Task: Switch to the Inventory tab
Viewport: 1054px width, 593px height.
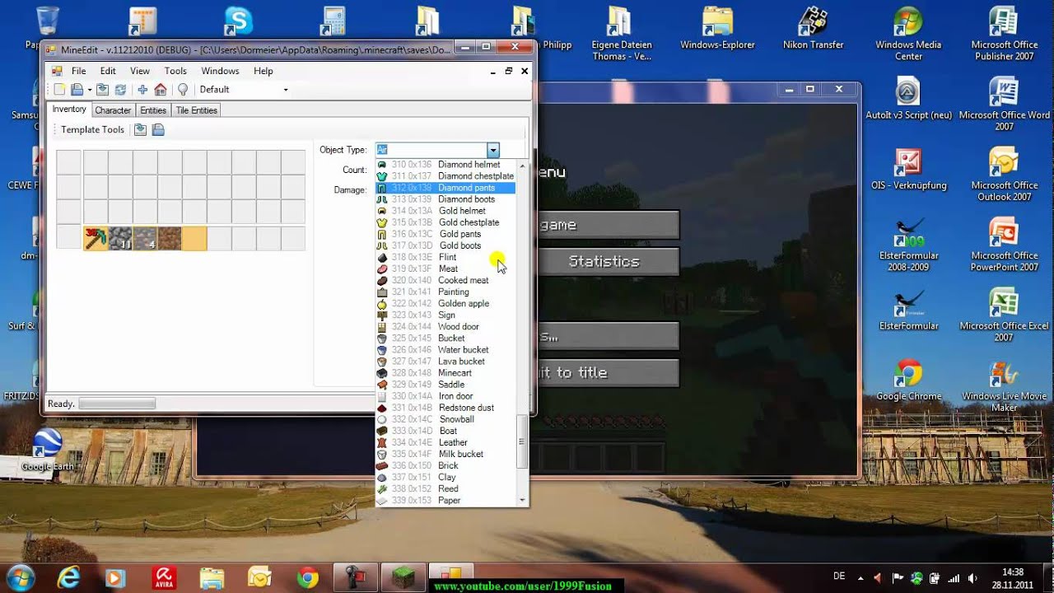Action: pos(69,110)
